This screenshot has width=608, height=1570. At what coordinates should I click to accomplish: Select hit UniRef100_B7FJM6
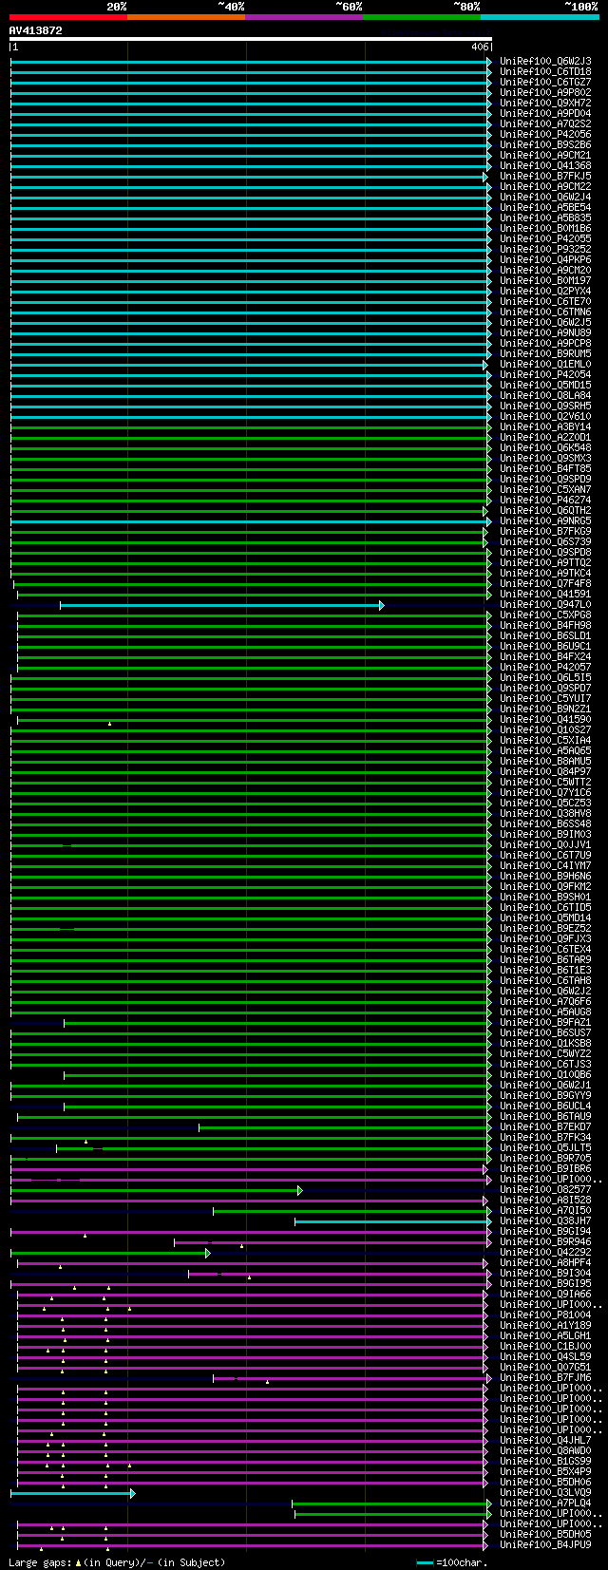point(545,1377)
